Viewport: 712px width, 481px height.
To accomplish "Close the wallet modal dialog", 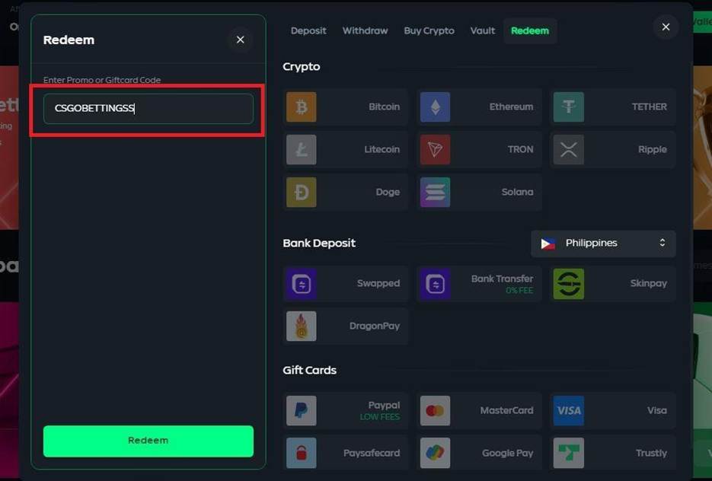I will 666,27.
